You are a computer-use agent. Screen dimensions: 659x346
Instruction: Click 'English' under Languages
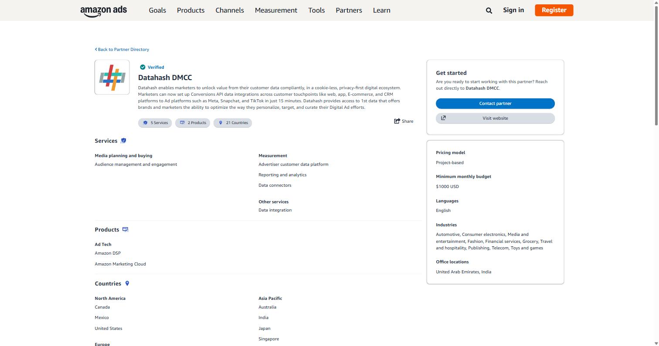click(x=443, y=210)
